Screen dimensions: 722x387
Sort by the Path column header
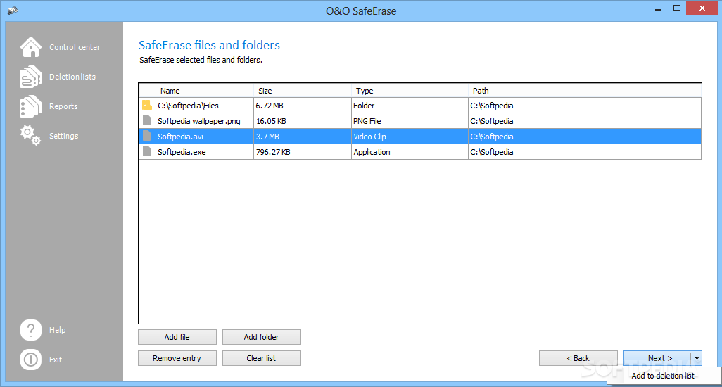(585, 91)
